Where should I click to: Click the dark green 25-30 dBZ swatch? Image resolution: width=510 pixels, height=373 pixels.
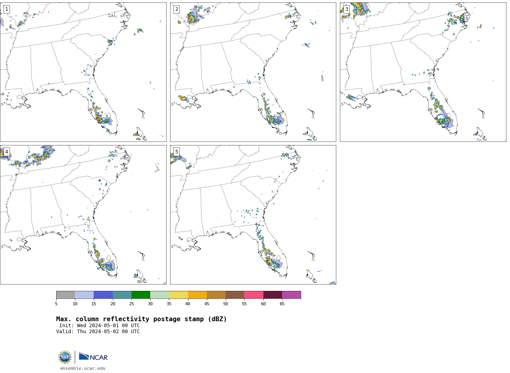click(141, 295)
